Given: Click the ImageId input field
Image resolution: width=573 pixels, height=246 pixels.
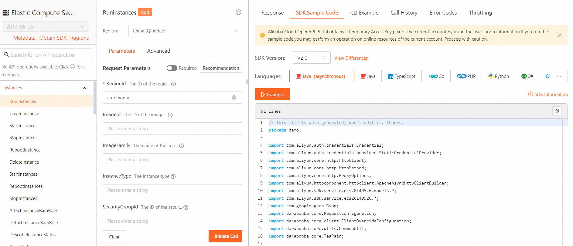Looking at the screenshot, I should [x=172, y=128].
